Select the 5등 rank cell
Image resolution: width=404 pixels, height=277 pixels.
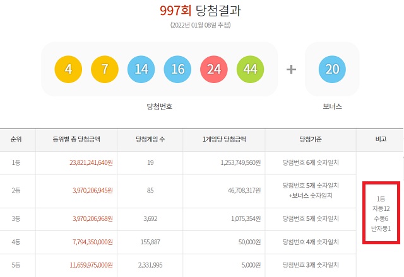click(x=16, y=265)
